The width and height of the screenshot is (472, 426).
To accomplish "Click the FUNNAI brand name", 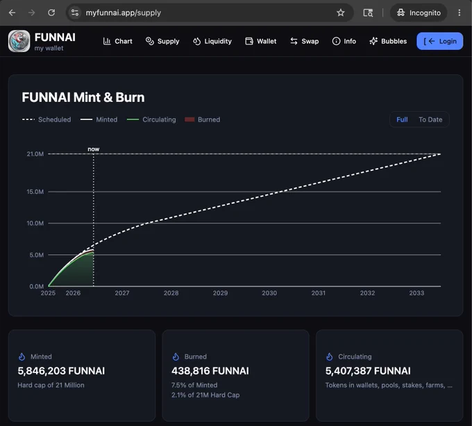I will pos(55,38).
